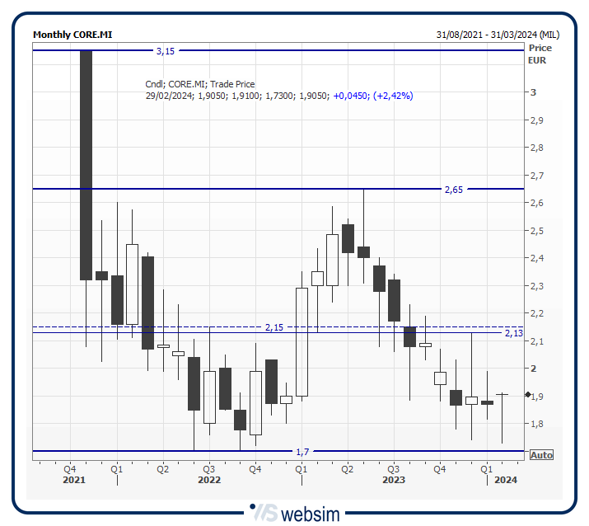Select the date range 31/08/2021 - 31/03/2024
589x526 pixels.
(x=498, y=35)
